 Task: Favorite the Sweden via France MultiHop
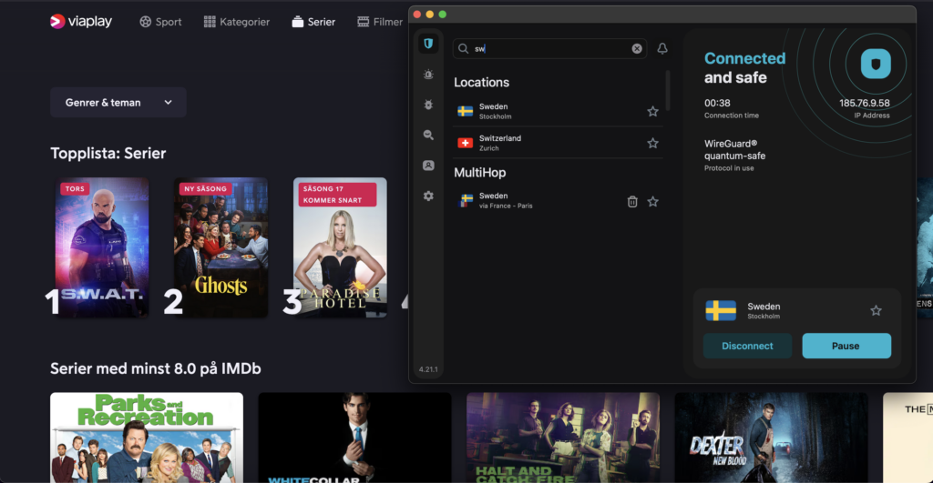652,201
